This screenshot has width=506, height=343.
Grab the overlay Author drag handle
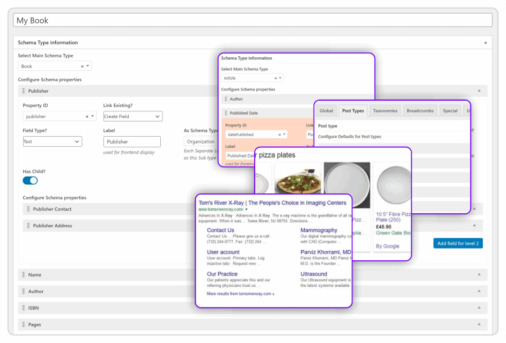pos(226,99)
